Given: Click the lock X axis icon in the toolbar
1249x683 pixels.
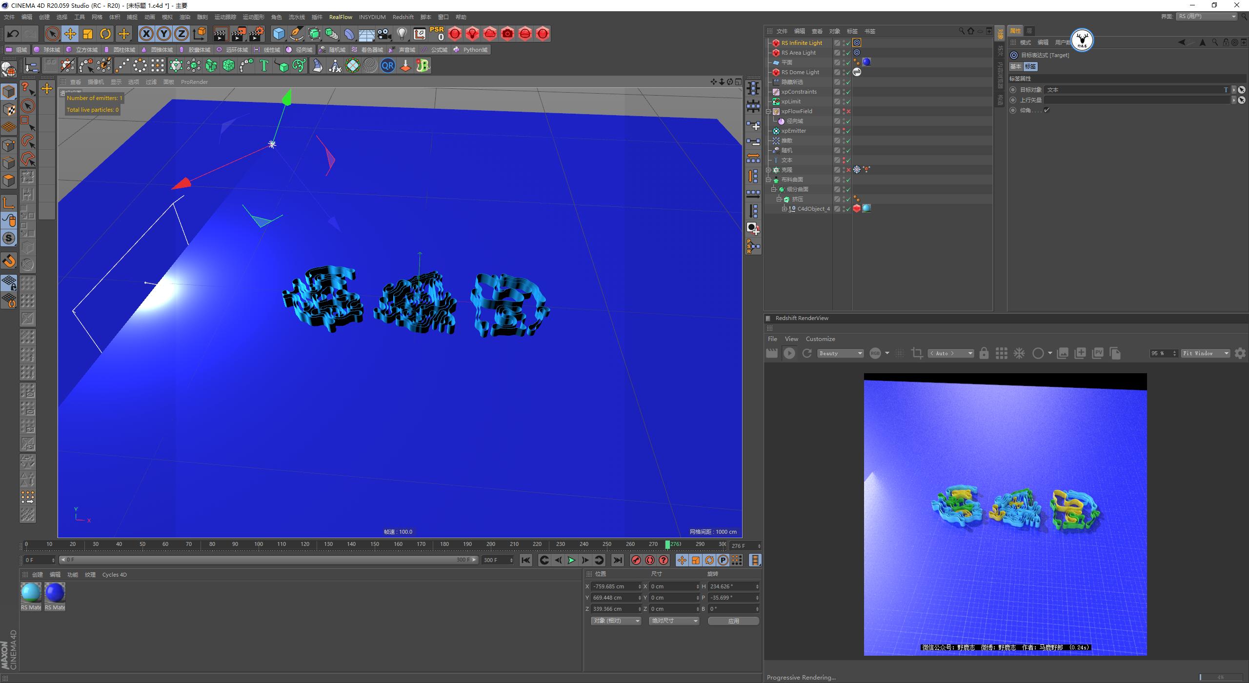Looking at the screenshot, I should point(146,34).
